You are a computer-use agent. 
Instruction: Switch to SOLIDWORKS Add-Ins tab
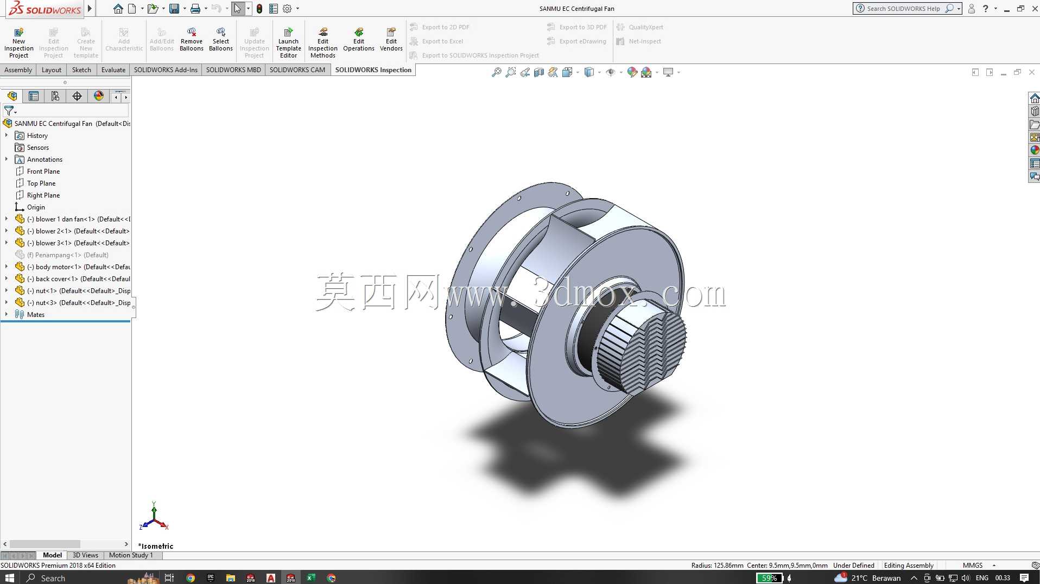click(x=166, y=70)
